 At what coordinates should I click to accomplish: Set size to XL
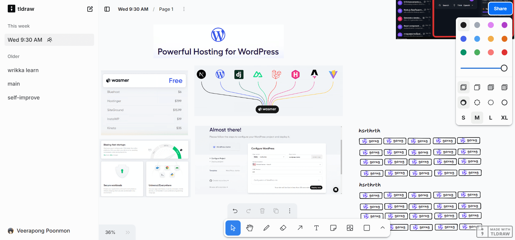pyautogui.click(x=505, y=118)
